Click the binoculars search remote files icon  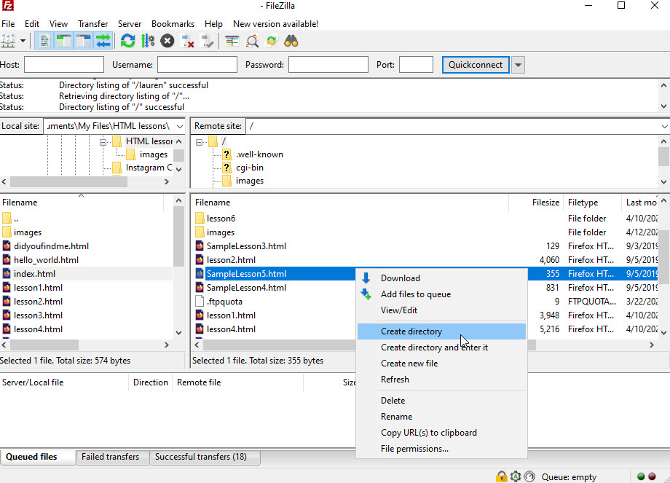(x=291, y=42)
